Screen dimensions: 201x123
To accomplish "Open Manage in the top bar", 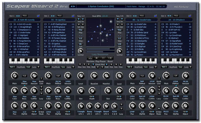I will (142, 6).
